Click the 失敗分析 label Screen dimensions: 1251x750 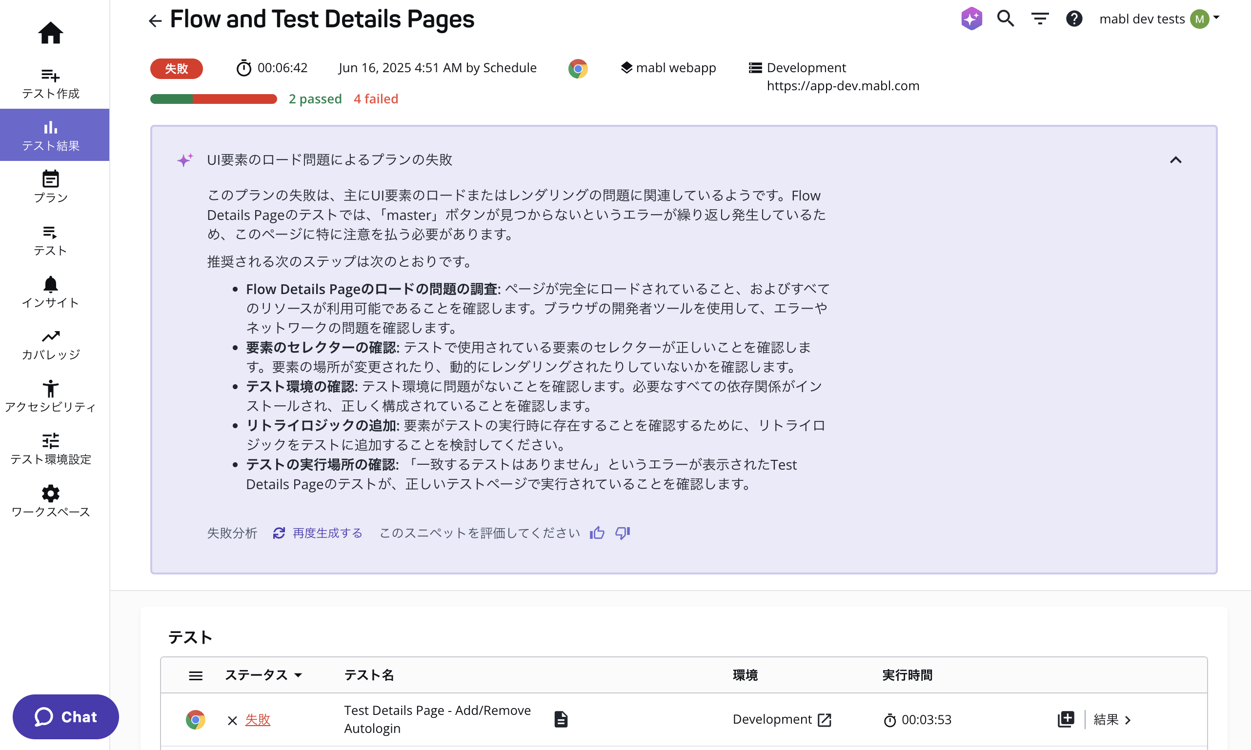tap(232, 533)
